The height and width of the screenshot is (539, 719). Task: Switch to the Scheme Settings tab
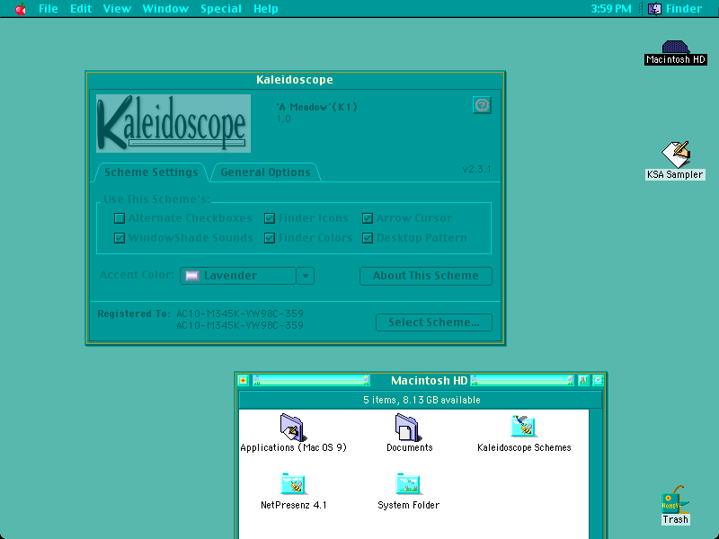point(151,172)
